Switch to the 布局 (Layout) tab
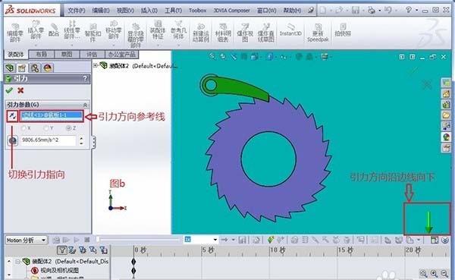 [41, 55]
